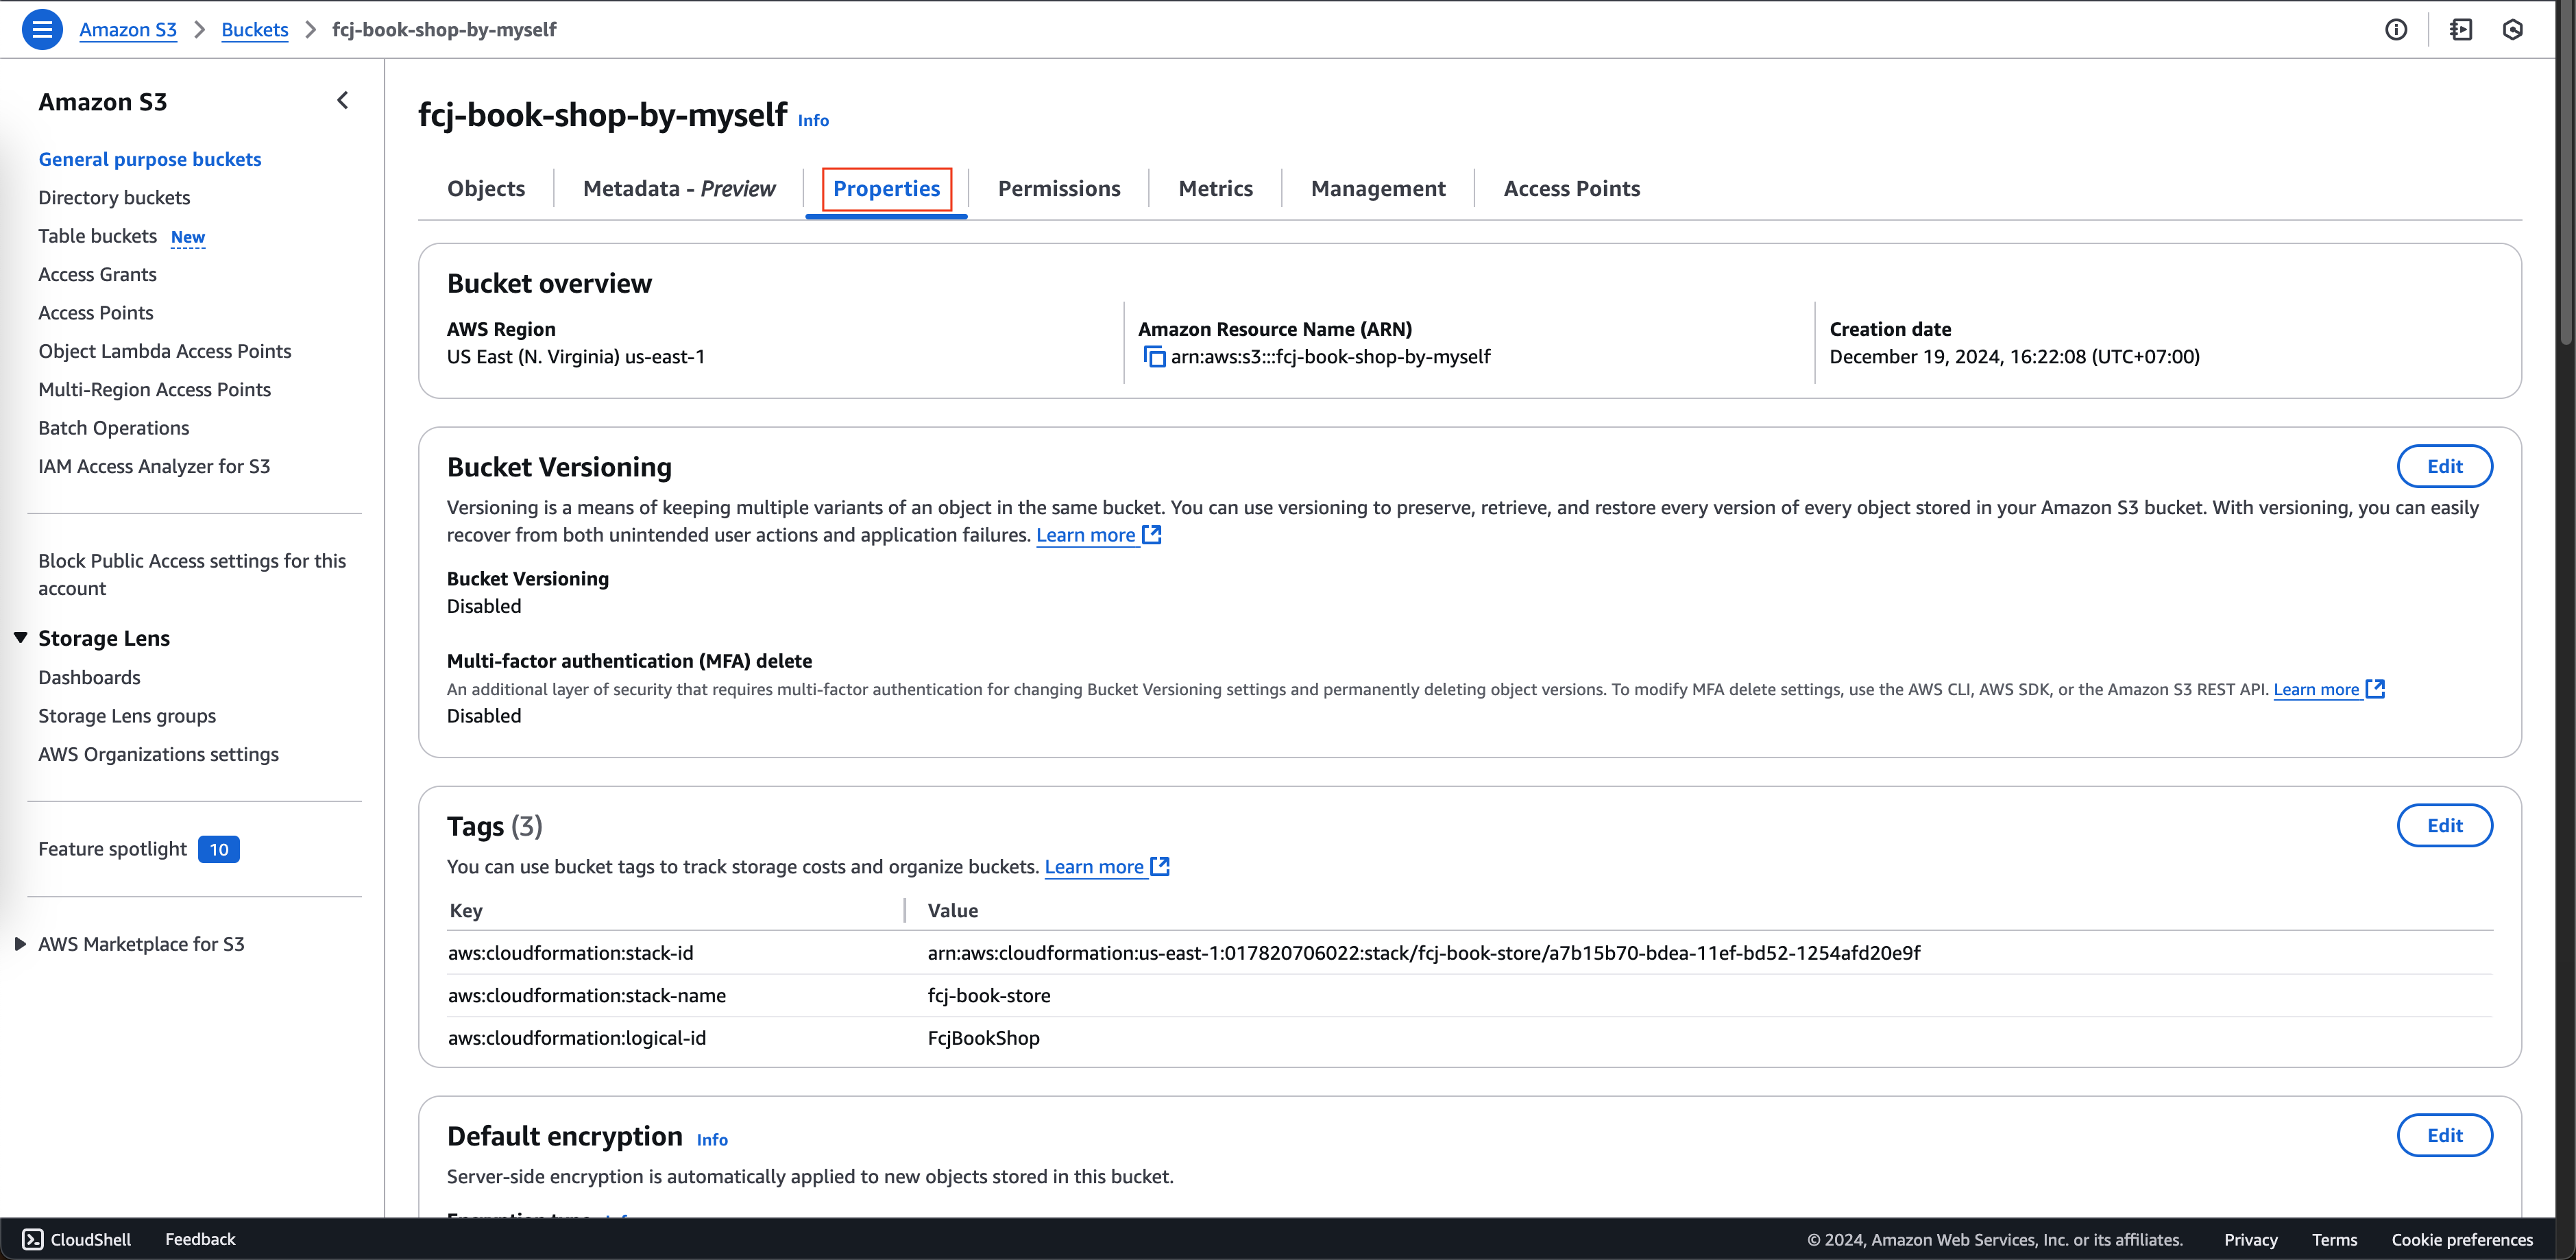The height and width of the screenshot is (1260, 2576).
Task: Open Learn more link about bucket tags
Action: tap(1107, 867)
